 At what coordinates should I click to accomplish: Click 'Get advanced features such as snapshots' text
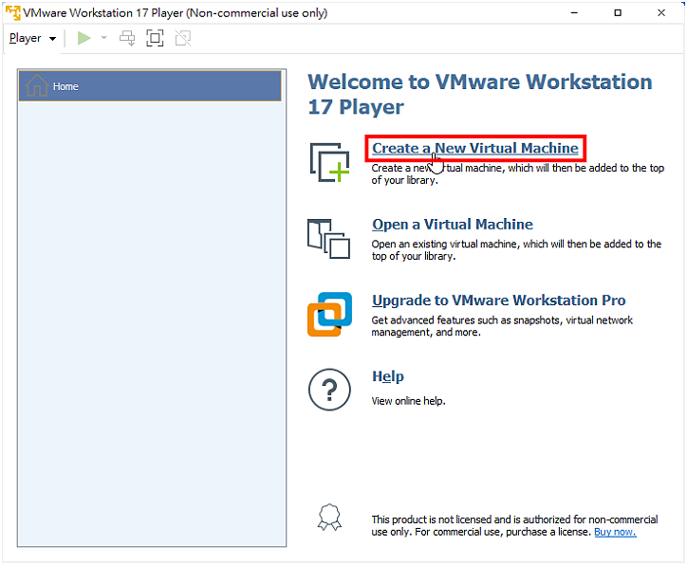502,326
